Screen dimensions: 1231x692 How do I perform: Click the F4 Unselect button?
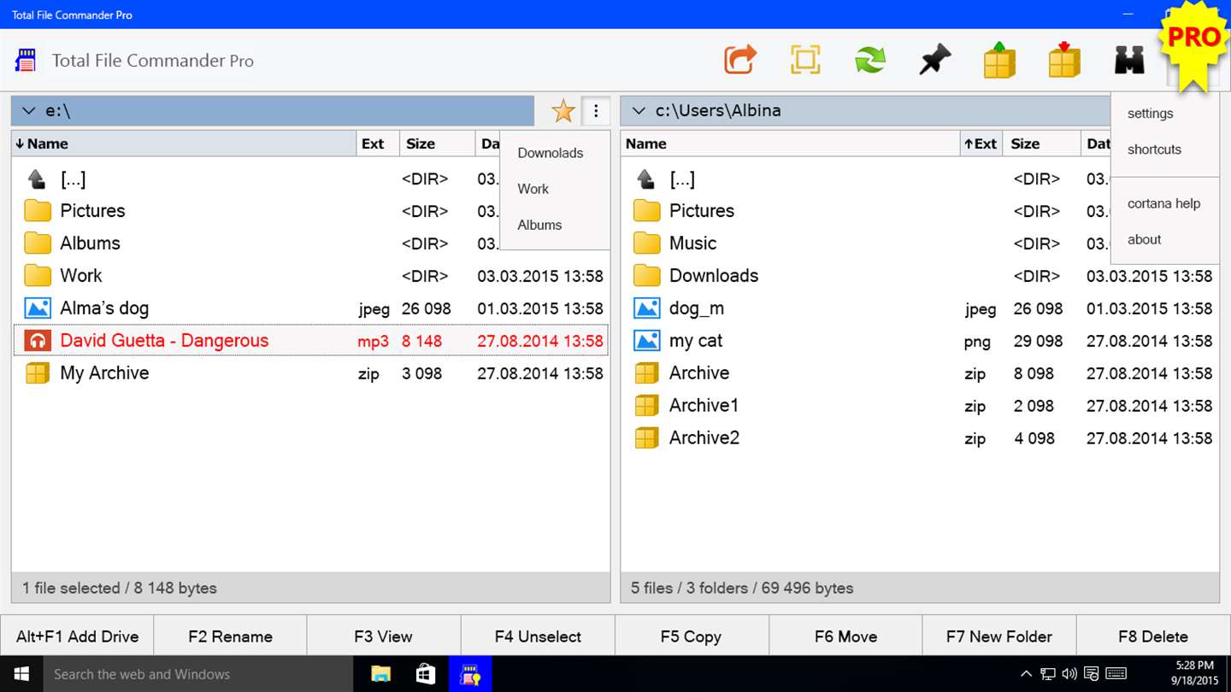coord(538,636)
